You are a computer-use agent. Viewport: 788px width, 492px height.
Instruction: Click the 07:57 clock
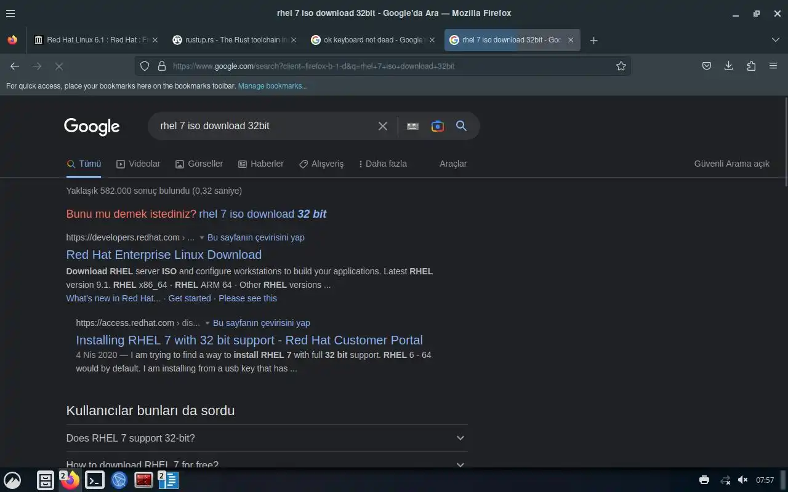point(765,480)
